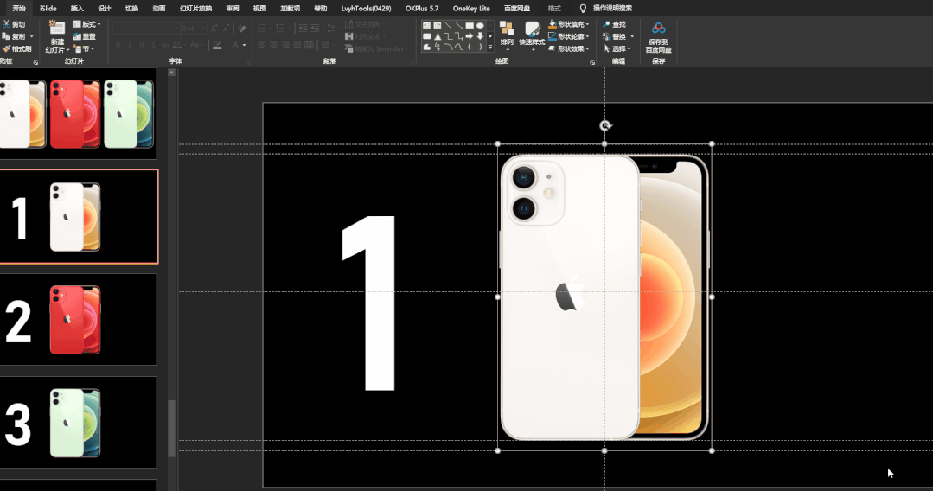Select the right arrow shape in gallery
This screenshot has width=933, height=491.
click(x=469, y=36)
